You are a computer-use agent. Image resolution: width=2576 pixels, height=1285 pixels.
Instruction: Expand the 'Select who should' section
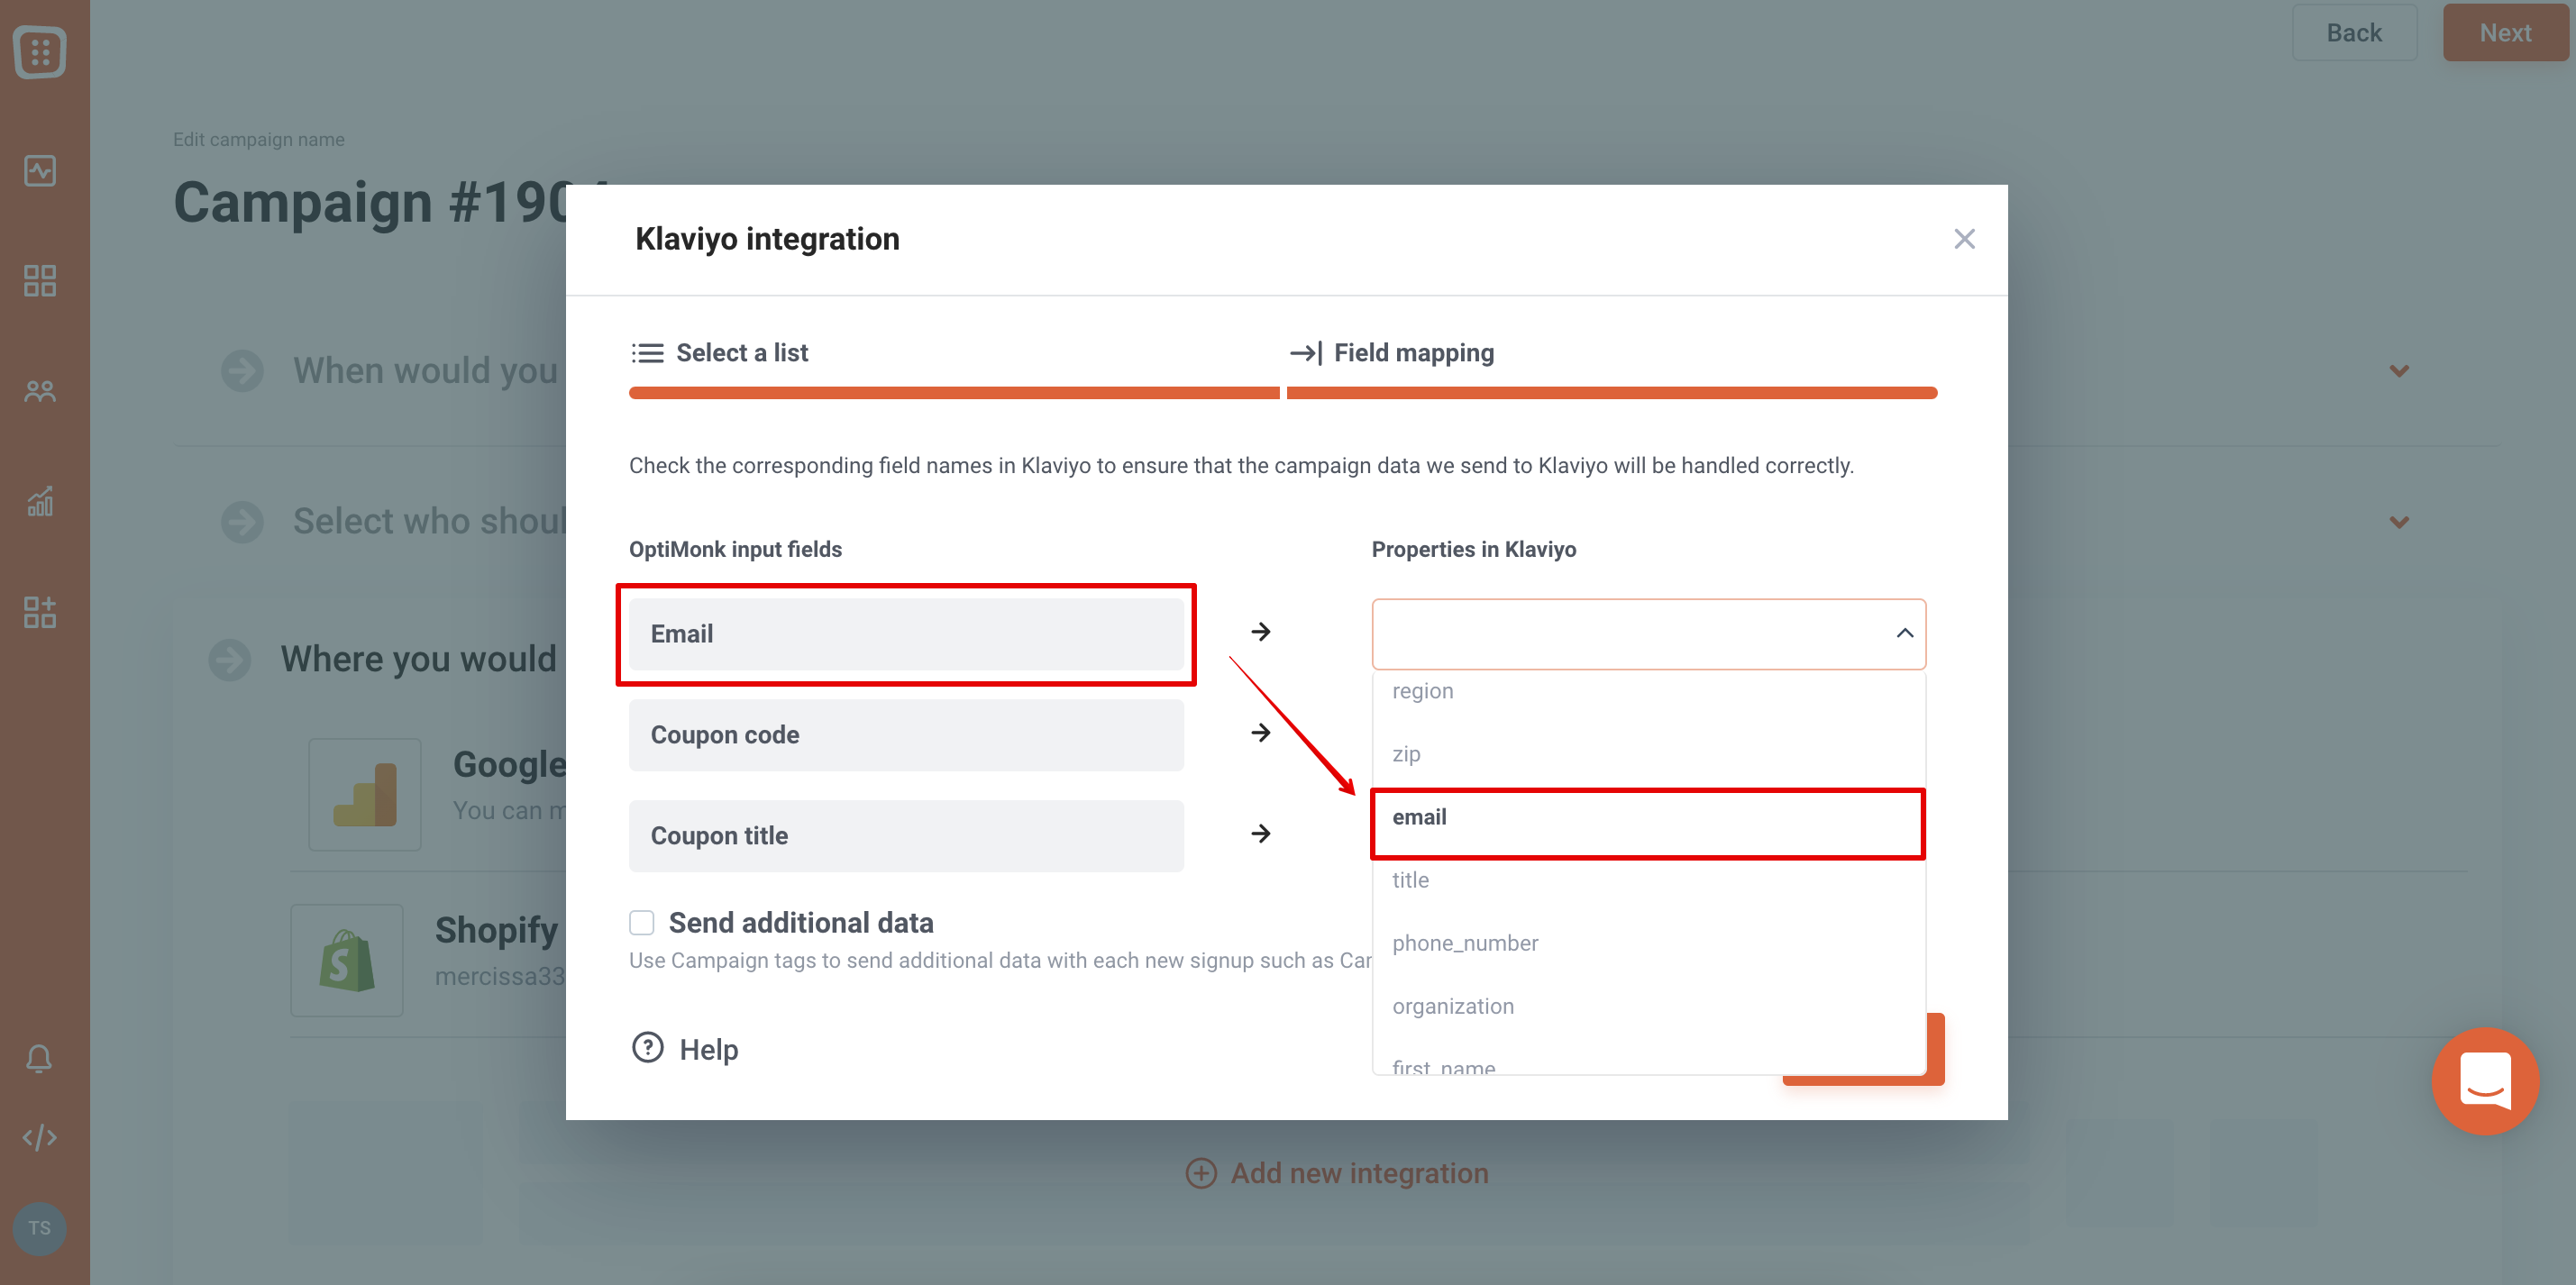(2399, 521)
